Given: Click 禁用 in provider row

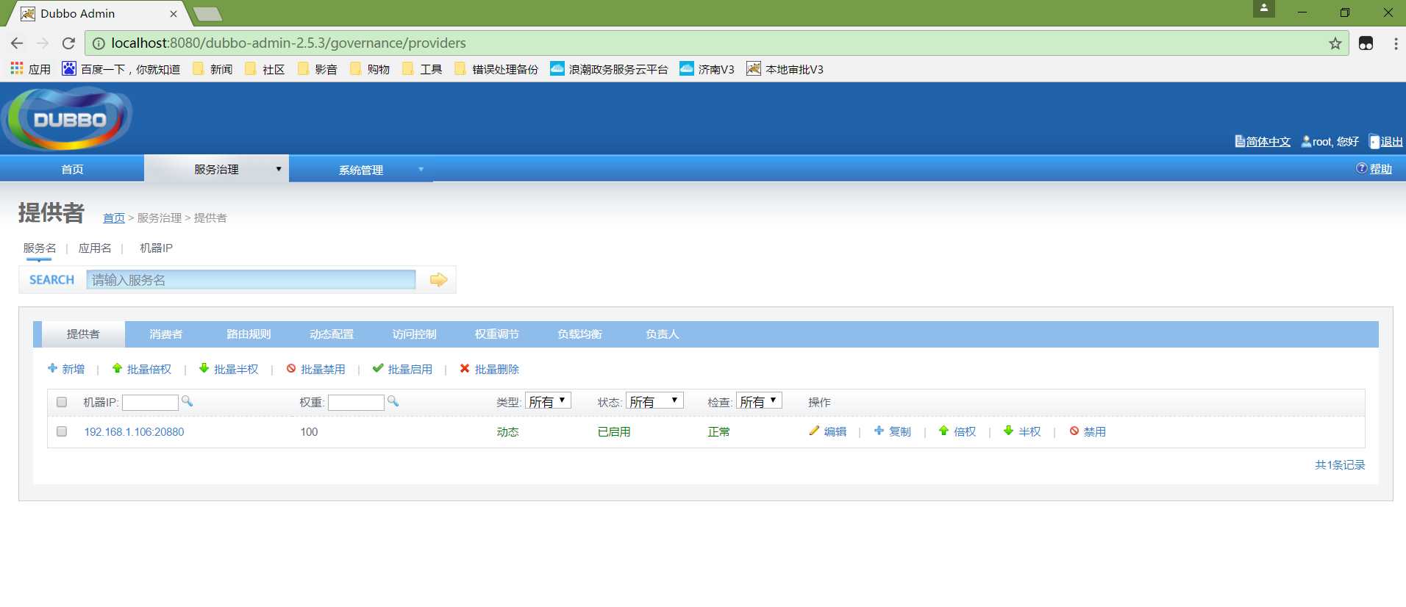Looking at the screenshot, I should pos(1088,431).
